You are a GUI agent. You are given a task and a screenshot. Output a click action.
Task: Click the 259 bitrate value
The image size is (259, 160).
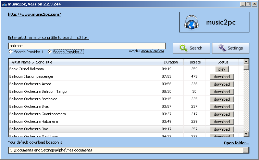pyautogui.click(x=194, y=69)
